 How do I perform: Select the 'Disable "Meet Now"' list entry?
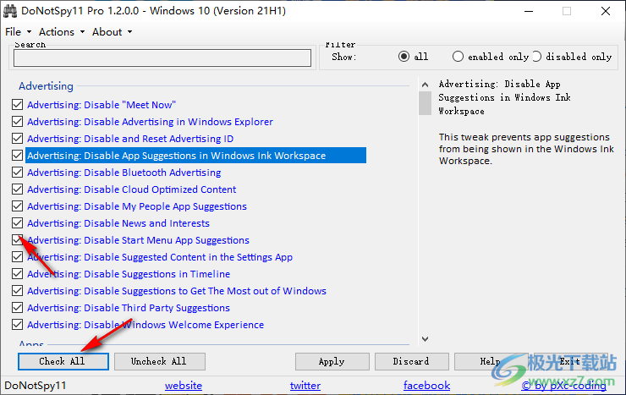coord(102,105)
